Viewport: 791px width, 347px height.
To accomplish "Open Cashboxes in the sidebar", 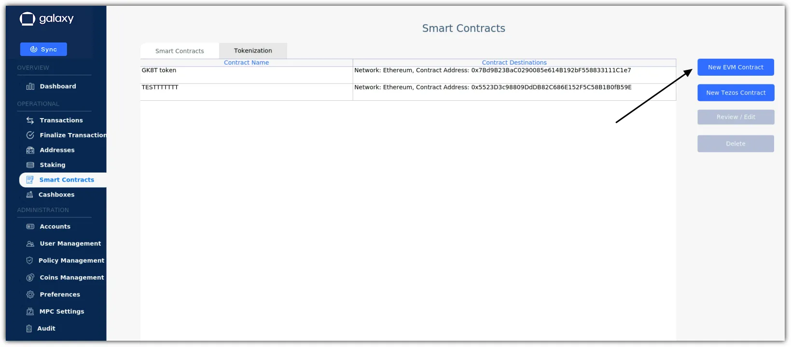I will pos(56,195).
